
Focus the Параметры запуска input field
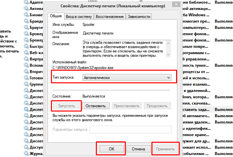[130, 129]
